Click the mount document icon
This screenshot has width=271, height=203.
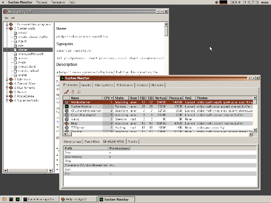15,41
